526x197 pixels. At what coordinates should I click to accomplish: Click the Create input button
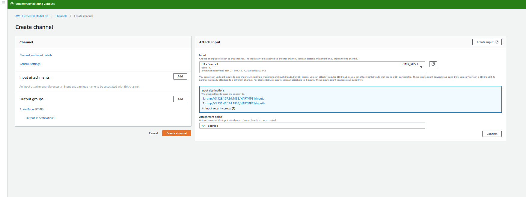(487, 42)
